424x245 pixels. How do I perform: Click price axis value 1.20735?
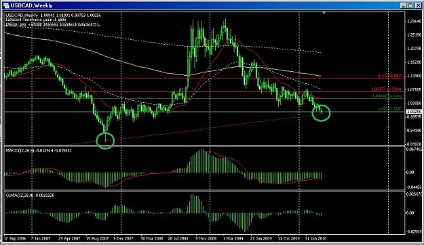point(414,49)
